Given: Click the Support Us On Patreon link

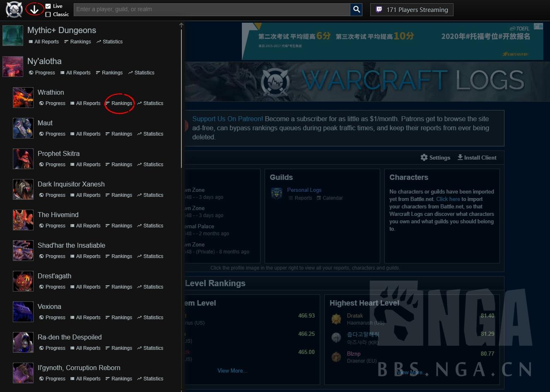Looking at the screenshot, I should (x=227, y=119).
